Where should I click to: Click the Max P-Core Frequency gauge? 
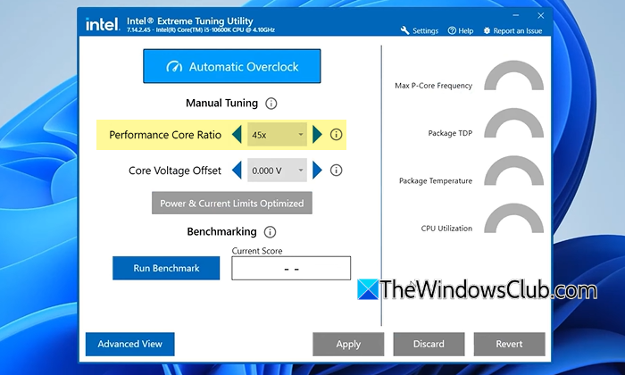pos(513,75)
